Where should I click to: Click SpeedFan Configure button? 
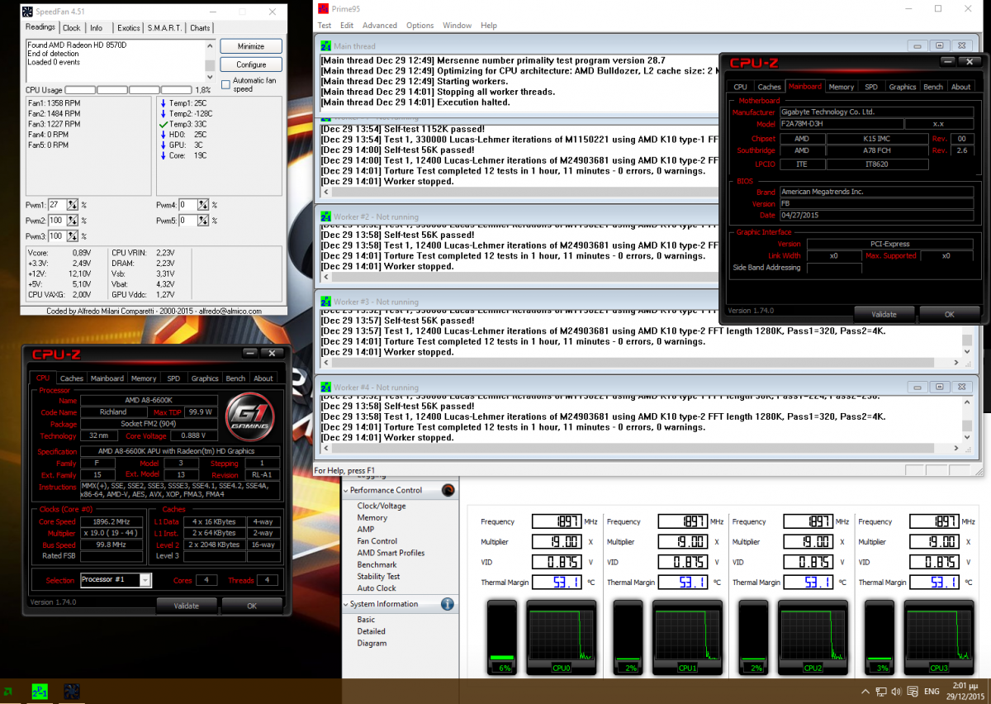click(251, 64)
